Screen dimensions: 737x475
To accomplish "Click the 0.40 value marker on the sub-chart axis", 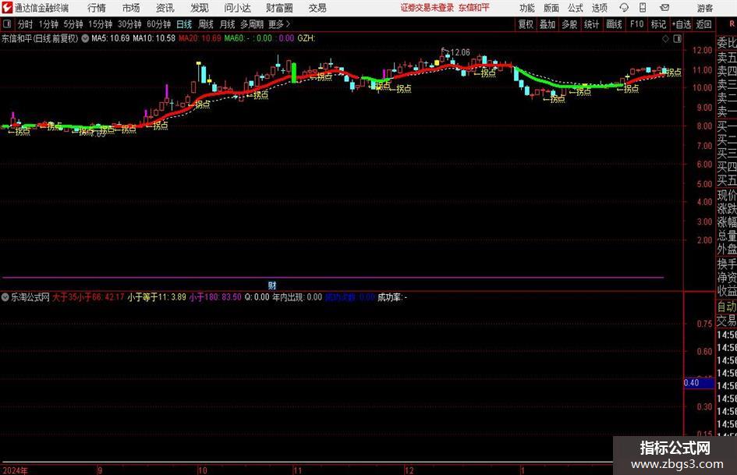I will [x=699, y=383].
